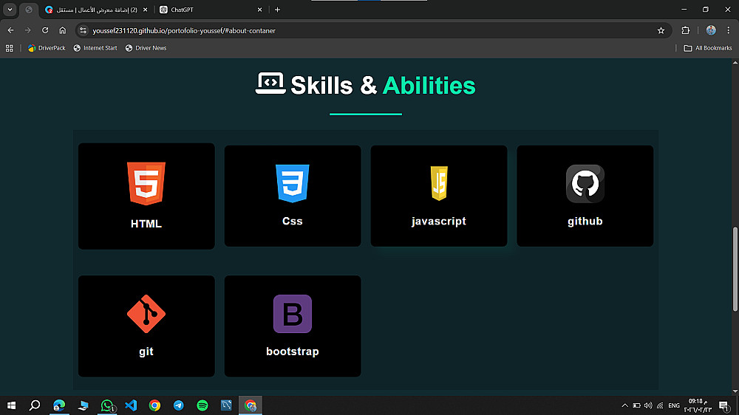
Task: Click the 'Abilities' heading word
Action: coord(429,85)
